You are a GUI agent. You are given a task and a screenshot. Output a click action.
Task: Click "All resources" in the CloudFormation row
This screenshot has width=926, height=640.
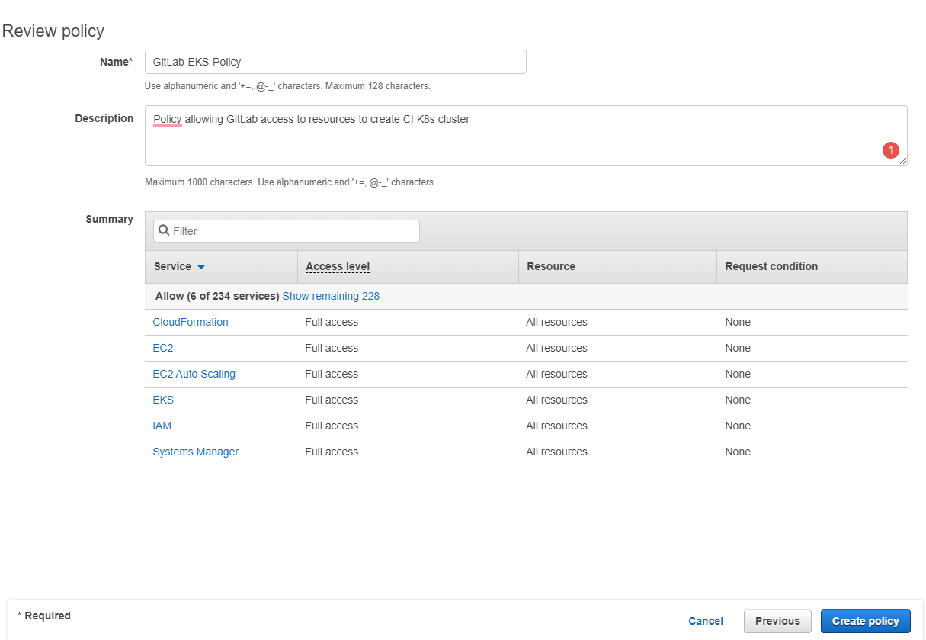coord(556,322)
